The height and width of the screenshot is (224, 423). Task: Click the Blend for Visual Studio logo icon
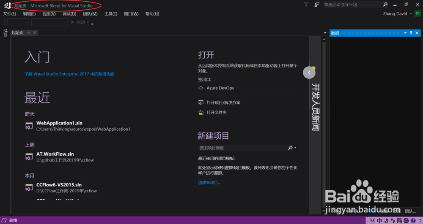(7, 5)
